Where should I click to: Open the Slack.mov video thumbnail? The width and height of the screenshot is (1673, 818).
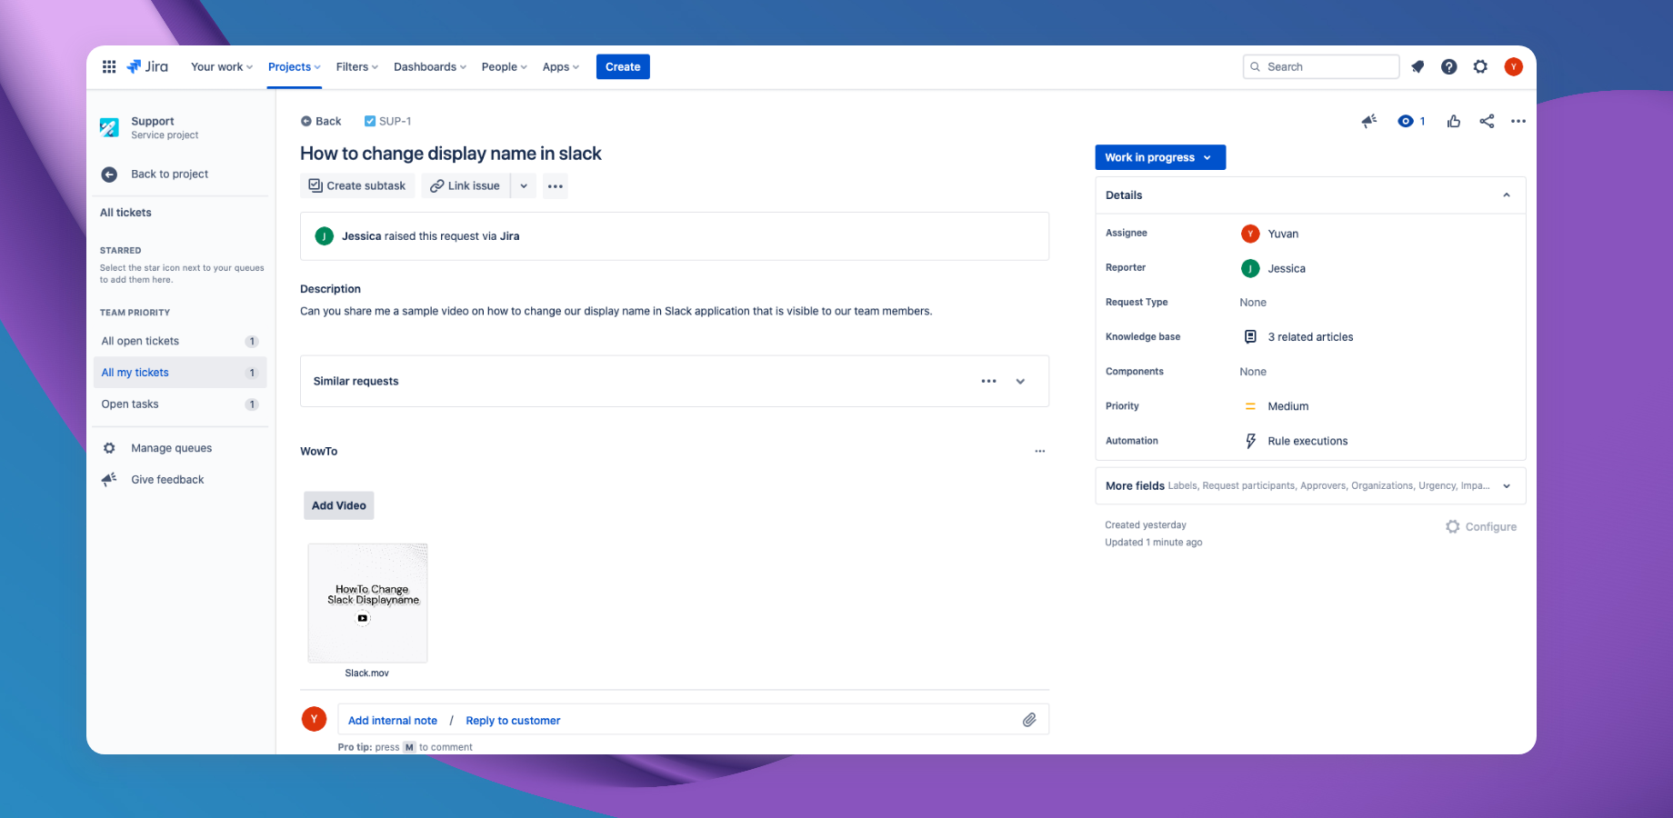pos(367,603)
